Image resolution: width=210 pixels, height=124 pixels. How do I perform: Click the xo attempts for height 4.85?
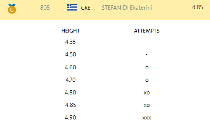tap(147, 105)
